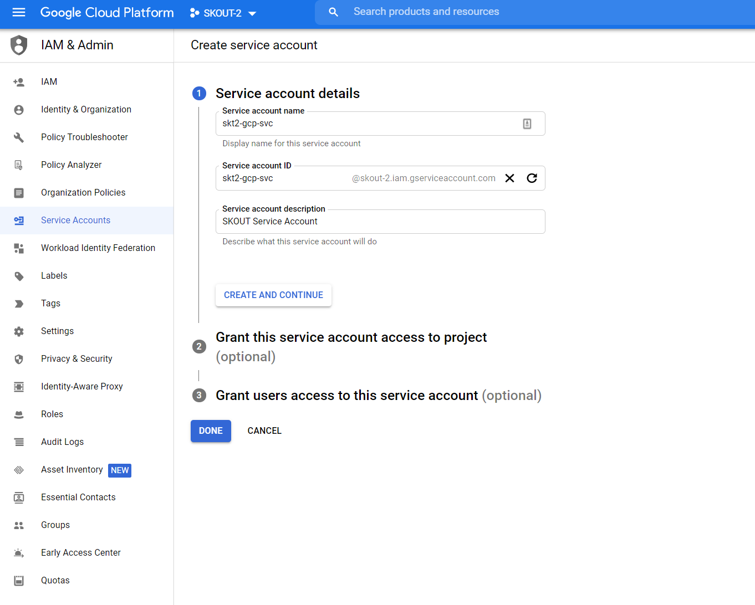Click the Organization Policies icon
This screenshot has height=605, width=755.
click(19, 193)
